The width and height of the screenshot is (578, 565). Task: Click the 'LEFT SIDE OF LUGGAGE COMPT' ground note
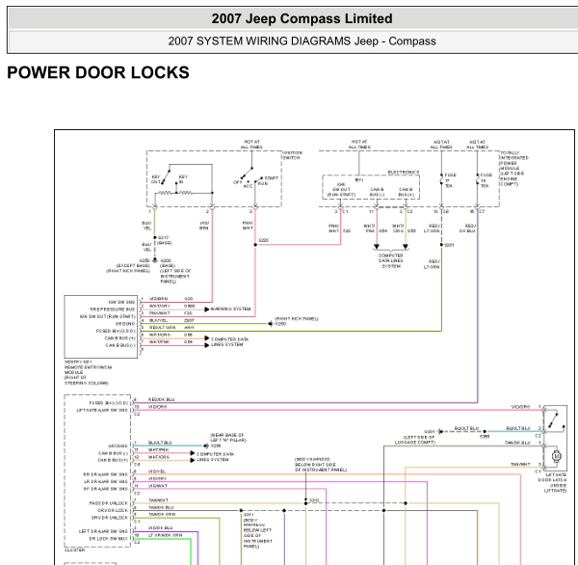pos(414,440)
